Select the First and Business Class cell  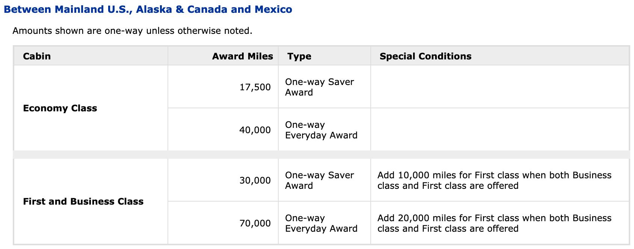83,202
